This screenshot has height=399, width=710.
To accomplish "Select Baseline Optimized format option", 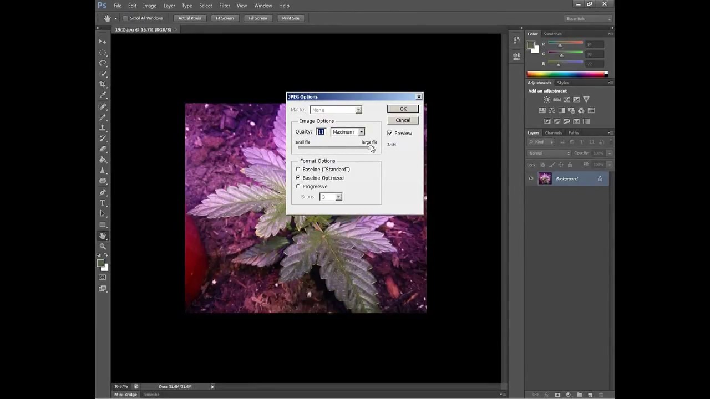I will (298, 178).
